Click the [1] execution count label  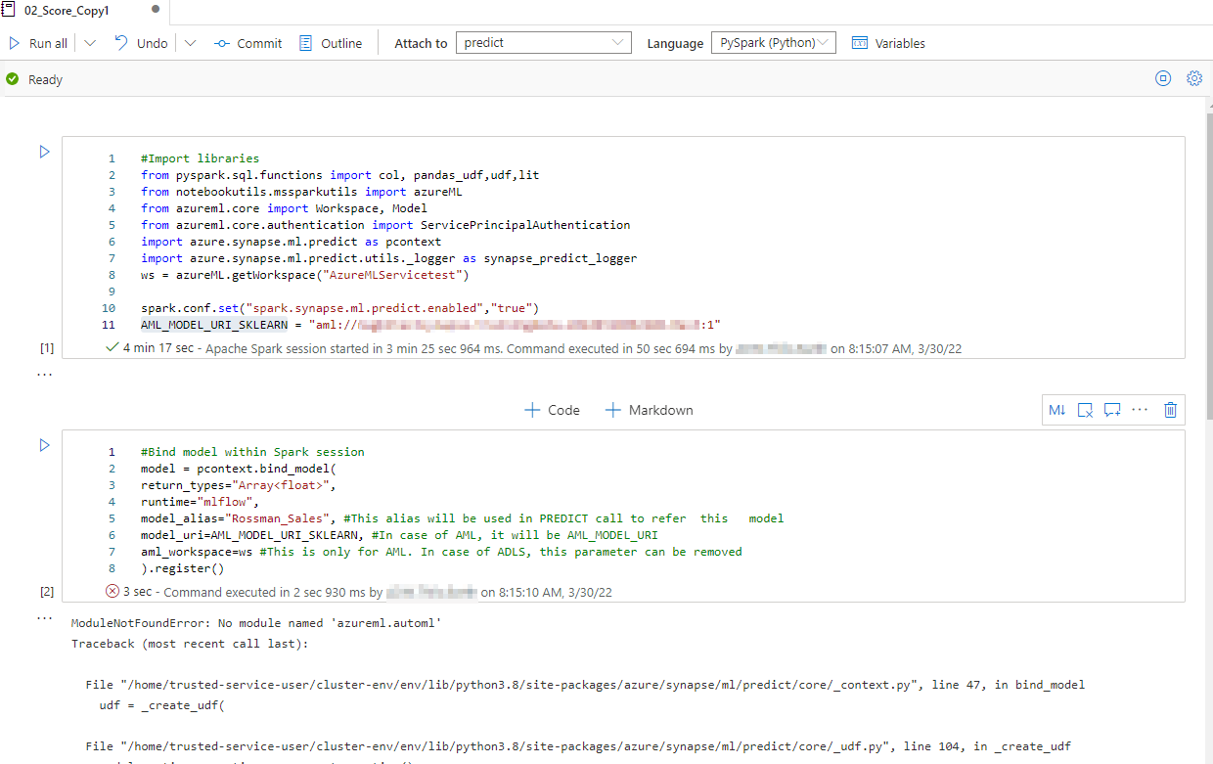[47, 347]
